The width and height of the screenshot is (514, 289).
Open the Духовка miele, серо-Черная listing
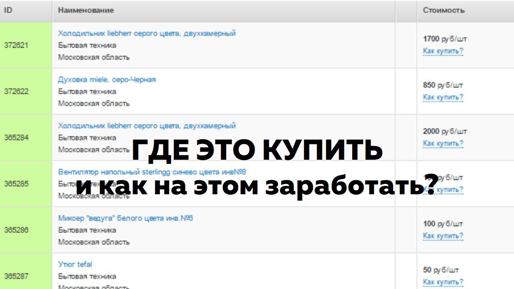[x=107, y=80]
